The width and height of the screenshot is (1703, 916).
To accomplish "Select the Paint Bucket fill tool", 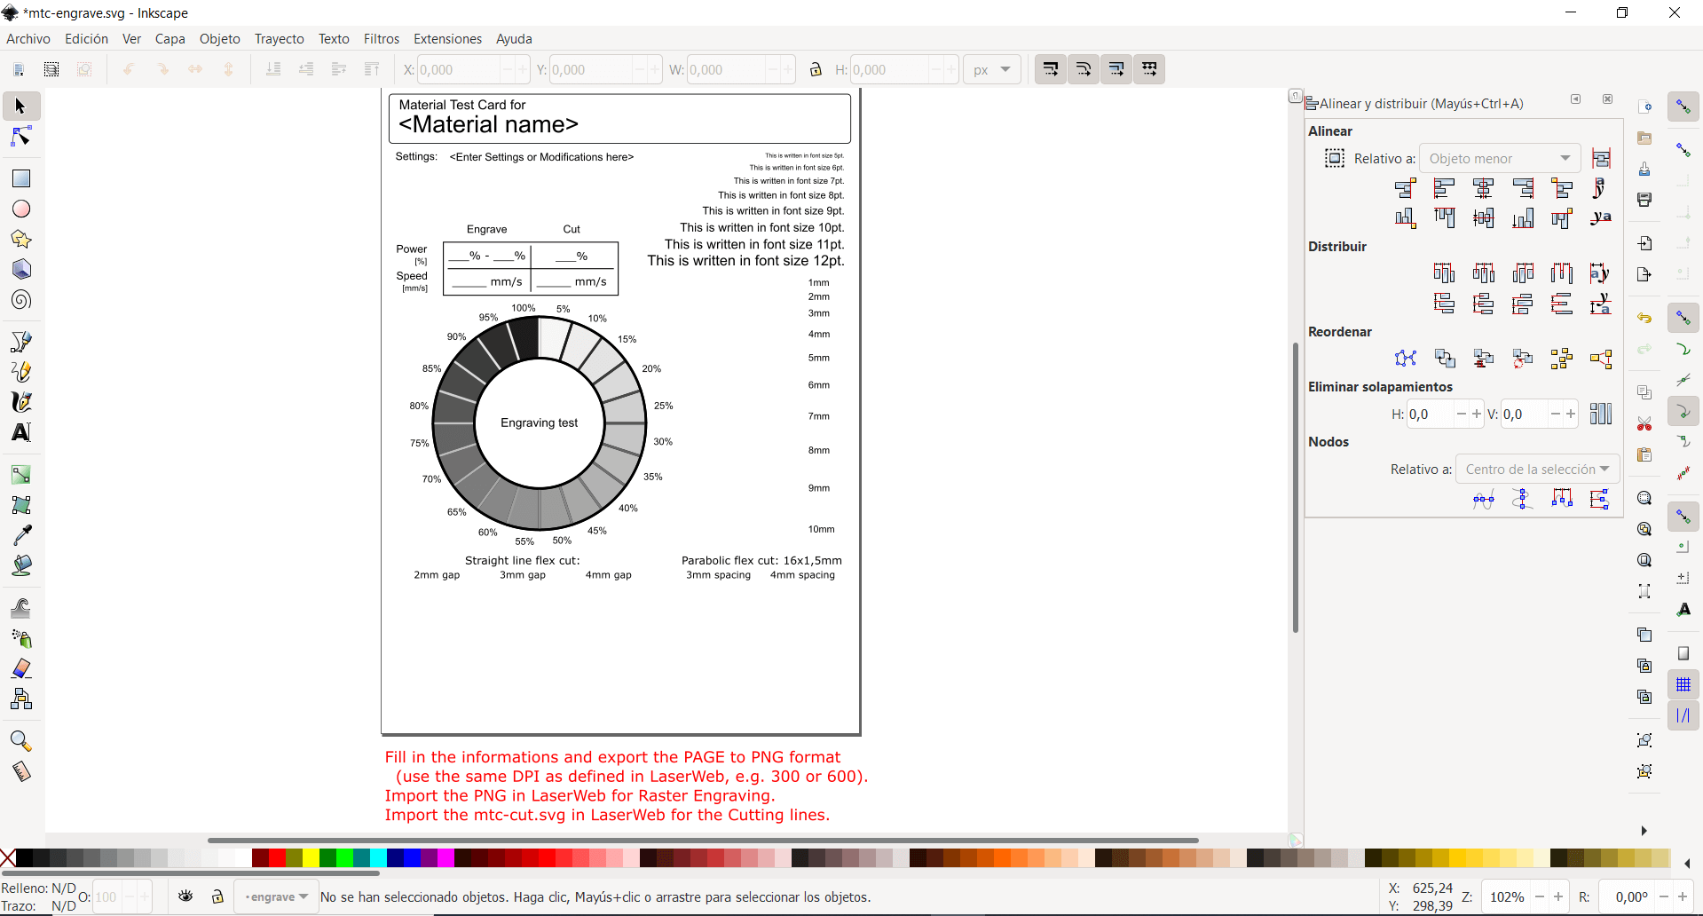I will click(x=21, y=565).
